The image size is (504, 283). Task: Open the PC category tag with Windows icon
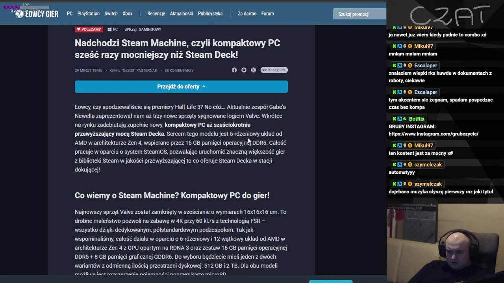(x=113, y=29)
